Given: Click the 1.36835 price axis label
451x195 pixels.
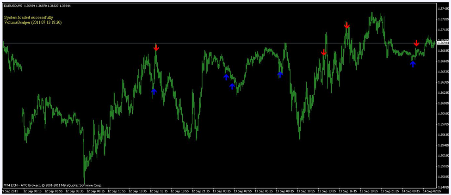Looking at the screenshot, I should 443,51.
